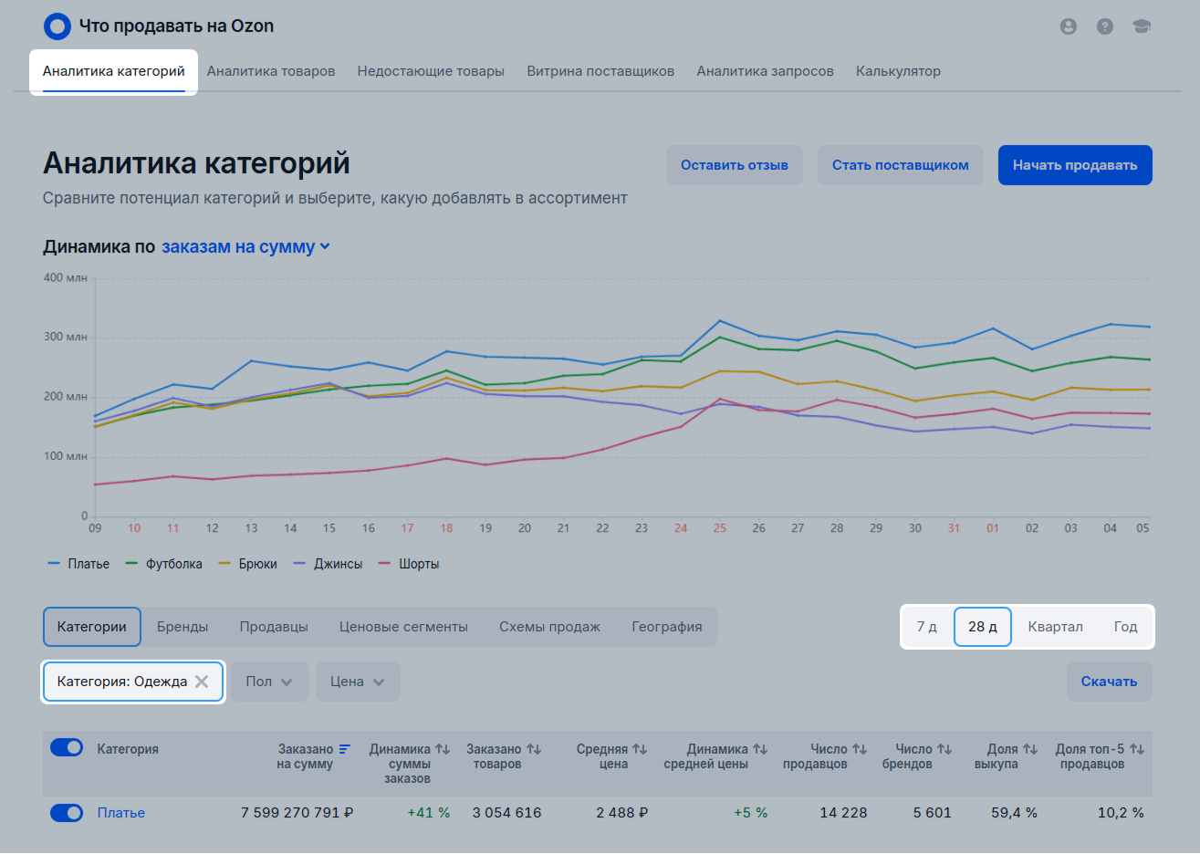This screenshot has width=1200, height=854.
Task: Click the Начать продавать button
Action: click(1075, 165)
